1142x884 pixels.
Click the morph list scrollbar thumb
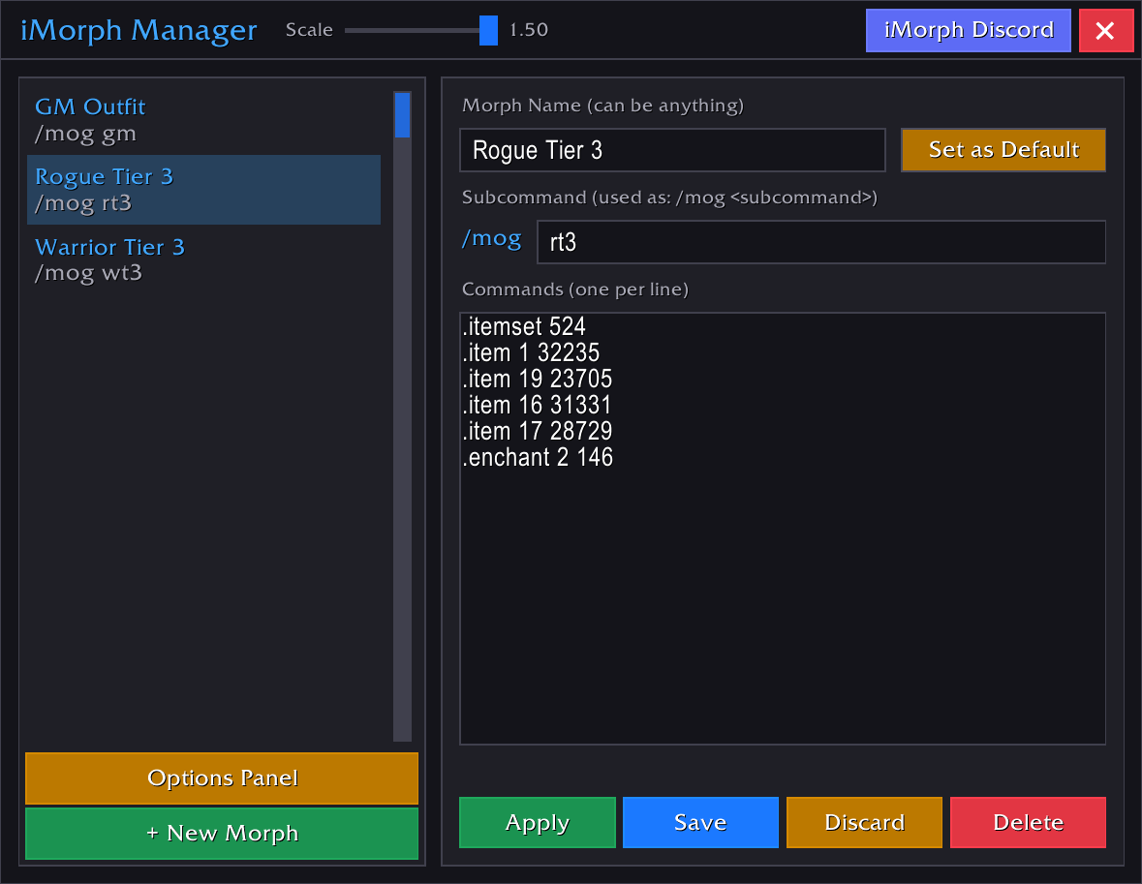tap(402, 115)
